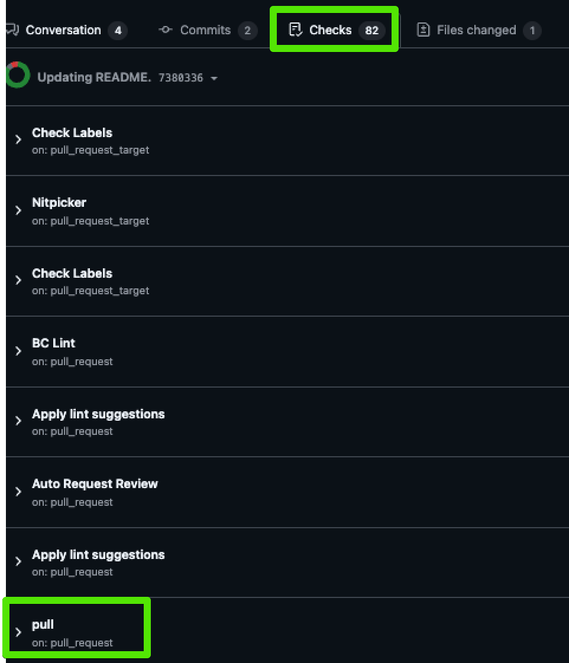Switch to the Conversation tab
Image resolution: width=569 pixels, height=663 pixels.
[x=66, y=30]
